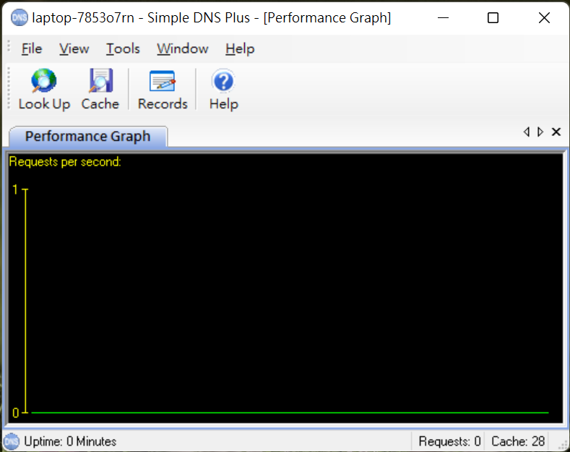Click the 'Requests per second:' label
The image size is (570, 452).
pyautogui.click(x=65, y=161)
